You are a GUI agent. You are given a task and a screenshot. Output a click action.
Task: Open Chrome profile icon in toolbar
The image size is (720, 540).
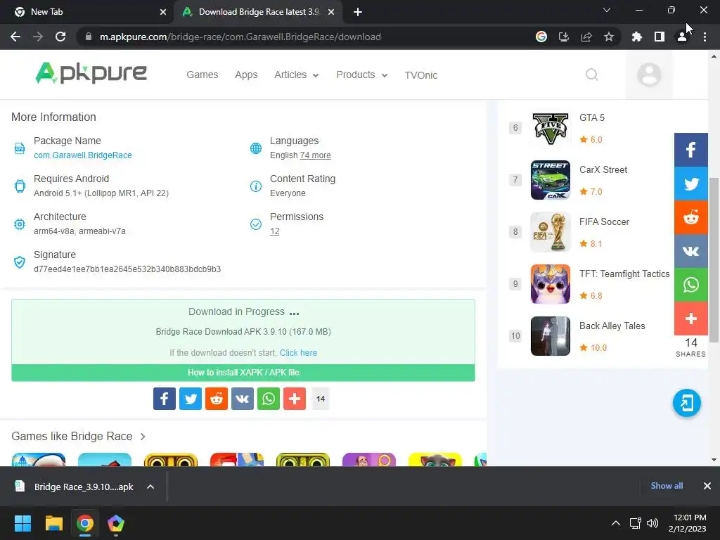(x=682, y=37)
